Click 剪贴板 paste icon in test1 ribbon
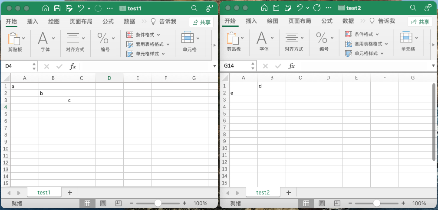Viewport: 438px width, 210px height. click(14, 39)
